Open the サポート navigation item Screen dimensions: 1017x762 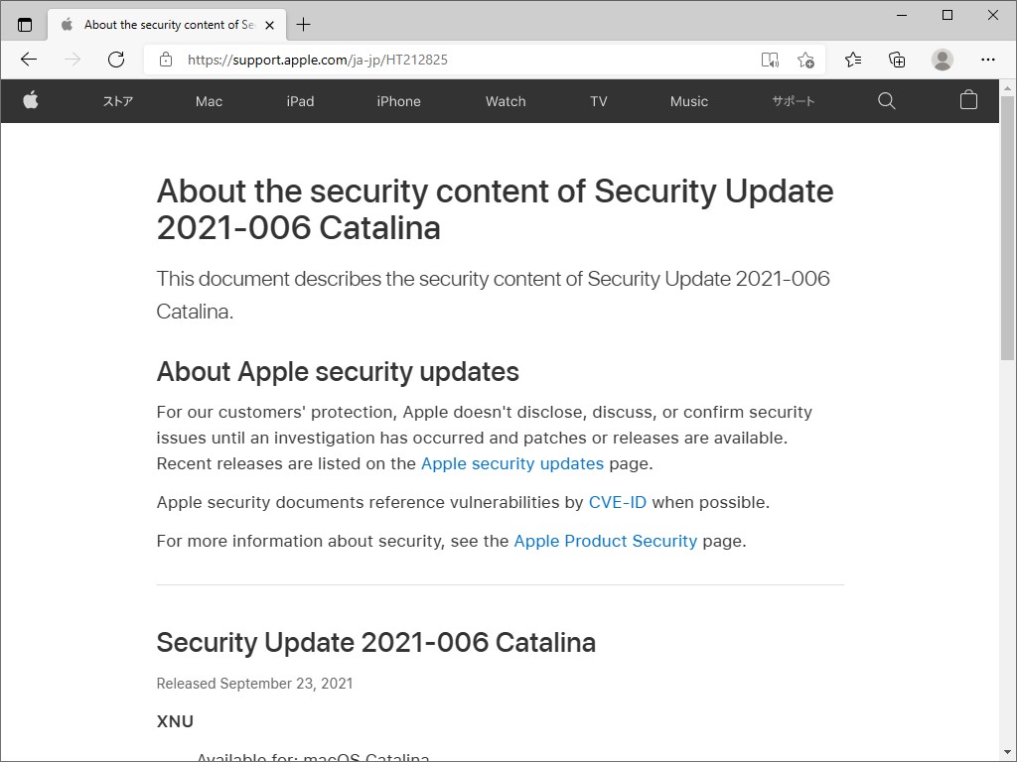tap(793, 100)
